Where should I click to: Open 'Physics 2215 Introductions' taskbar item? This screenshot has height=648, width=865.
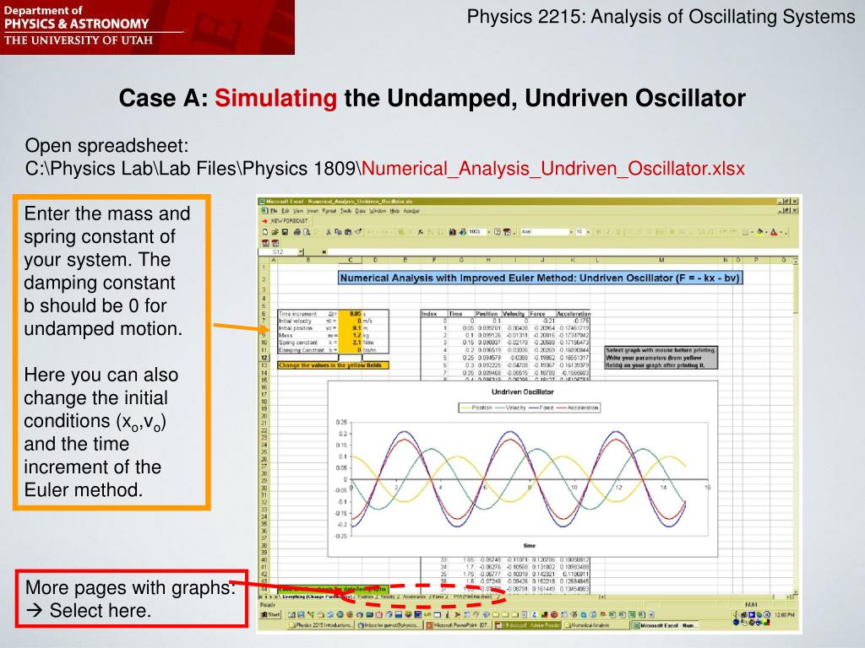tap(321, 625)
